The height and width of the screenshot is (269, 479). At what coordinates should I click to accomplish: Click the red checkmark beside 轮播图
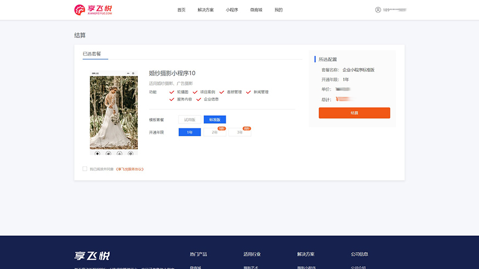click(x=172, y=92)
